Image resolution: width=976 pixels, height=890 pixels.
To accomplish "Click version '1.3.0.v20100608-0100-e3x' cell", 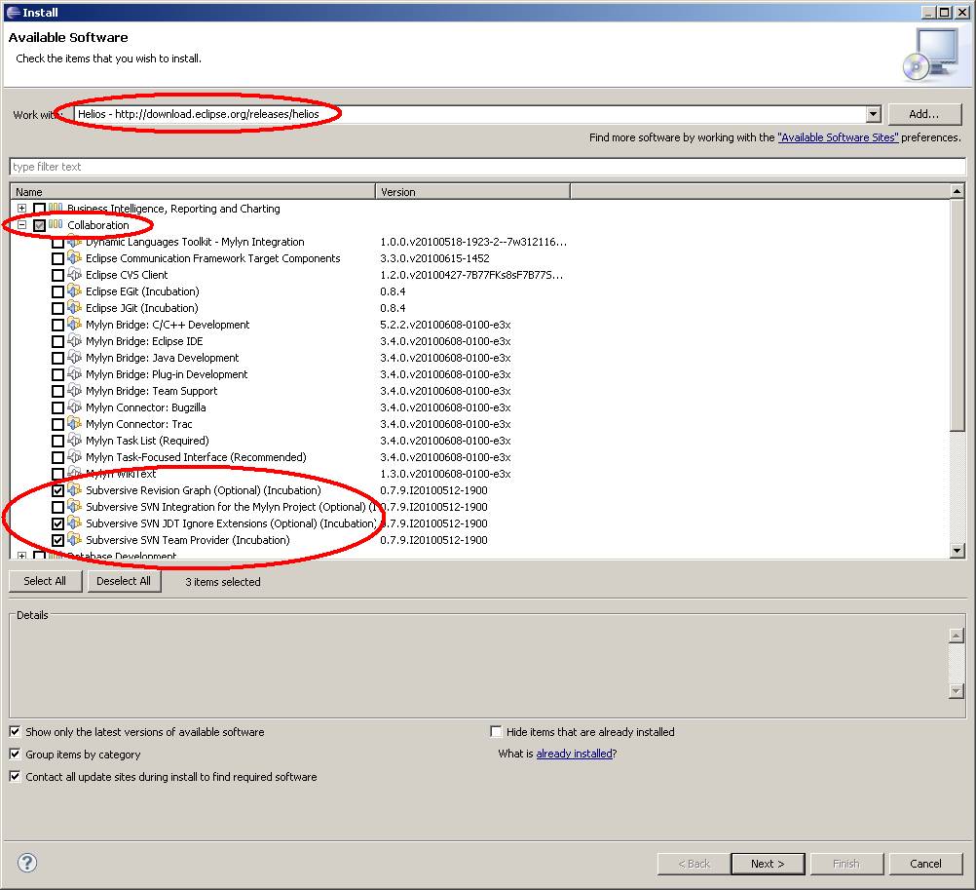I will click(445, 474).
